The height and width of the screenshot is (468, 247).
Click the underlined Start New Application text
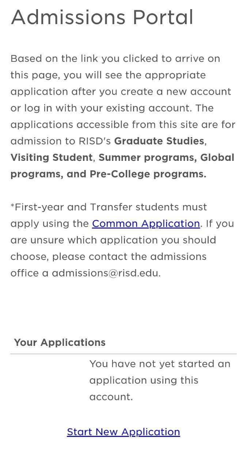123,432
